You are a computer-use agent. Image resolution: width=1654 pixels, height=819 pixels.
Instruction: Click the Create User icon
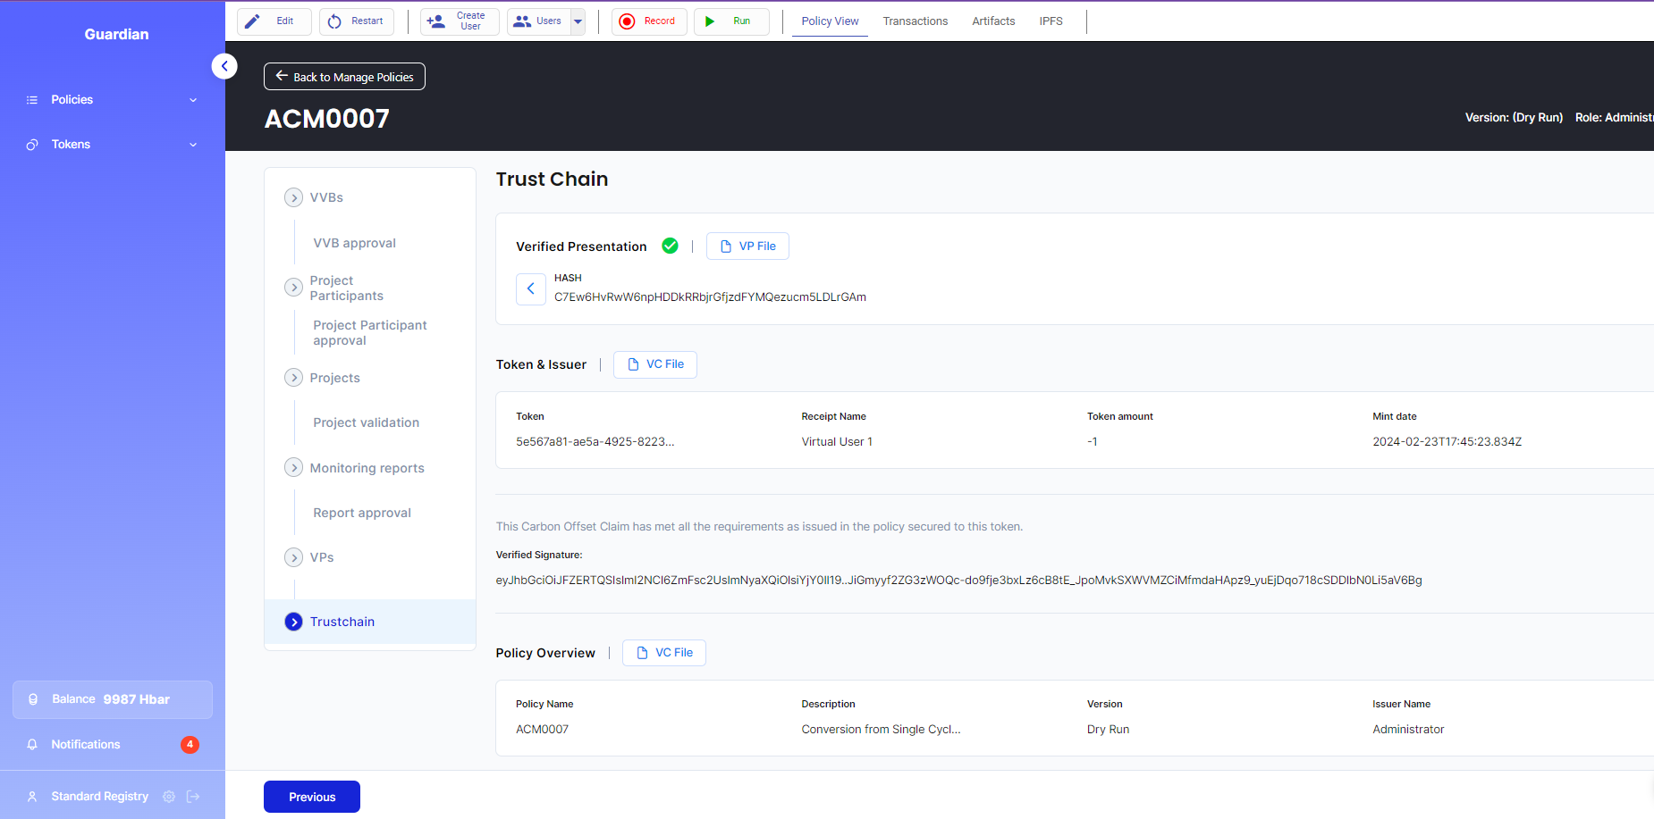436,21
